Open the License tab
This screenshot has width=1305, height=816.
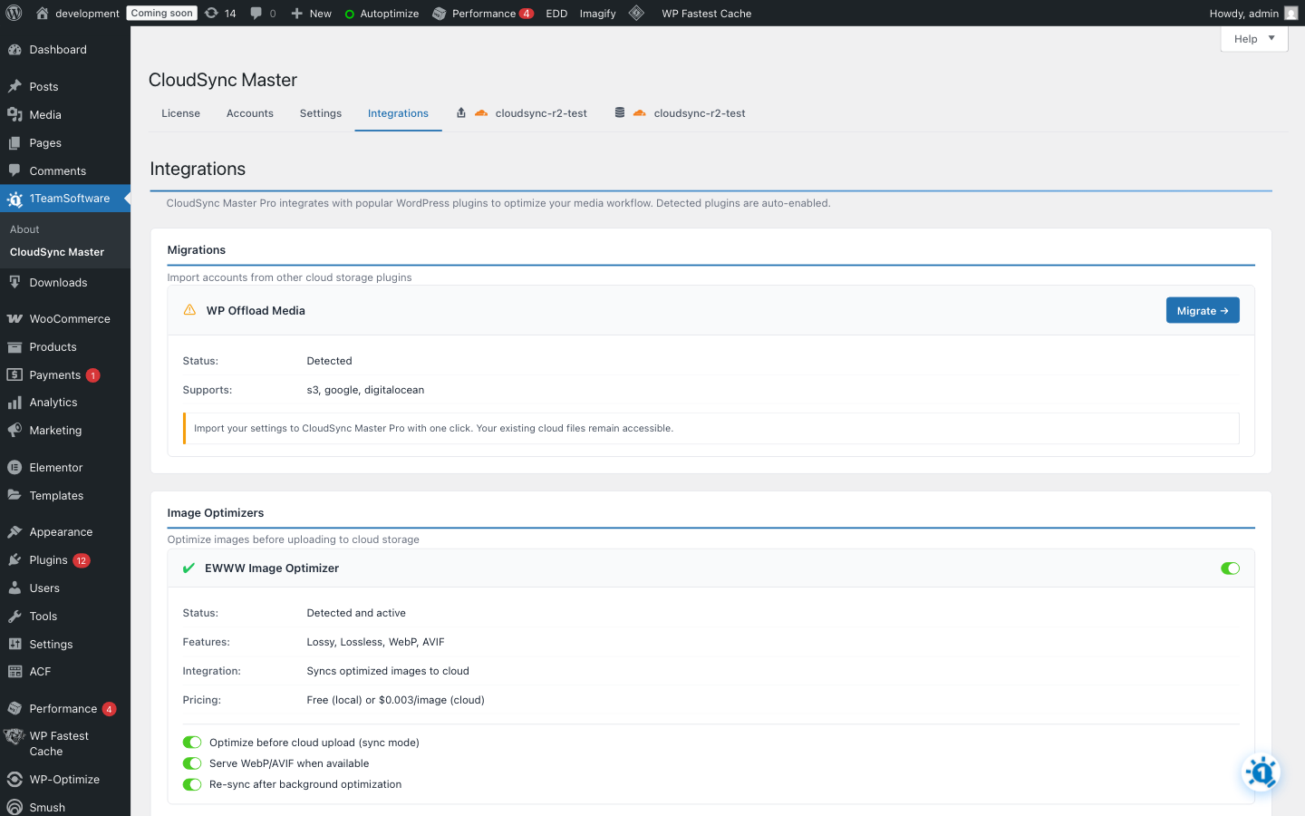click(180, 113)
